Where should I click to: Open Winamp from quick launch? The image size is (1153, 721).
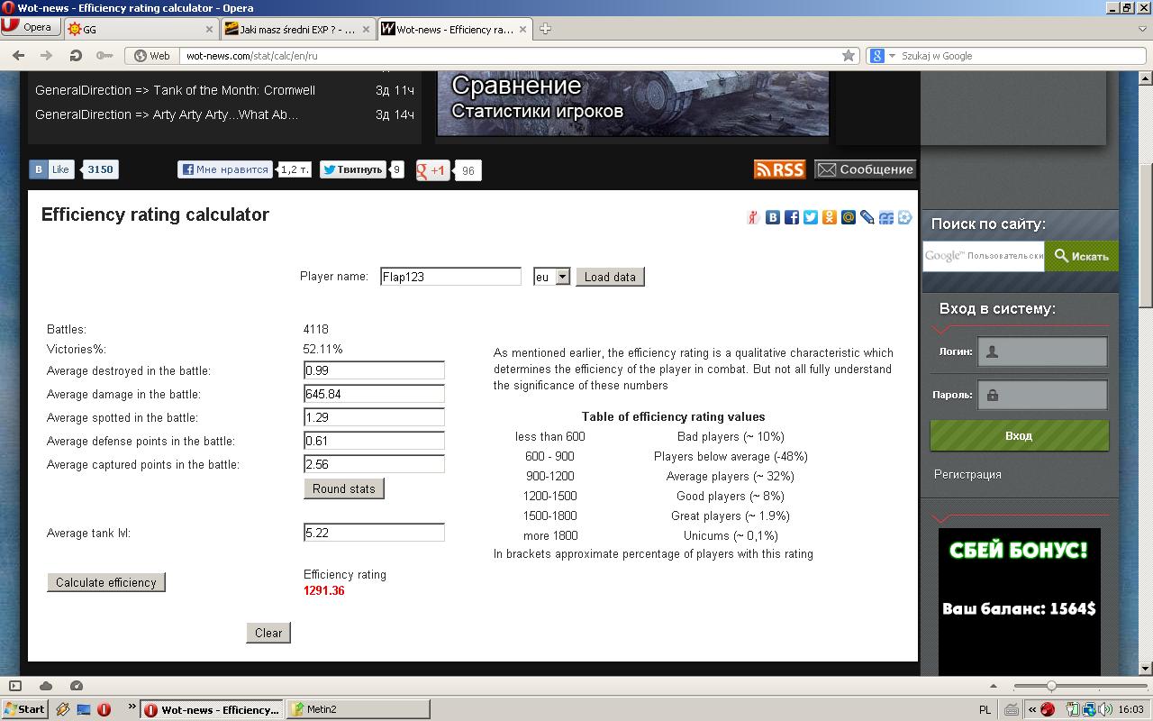coord(63,709)
